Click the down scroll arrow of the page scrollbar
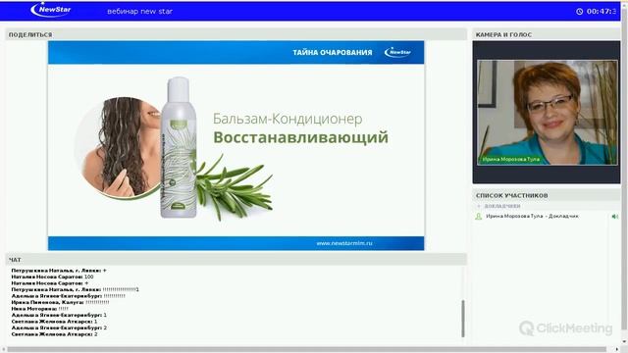Image resolution: width=628 pixels, height=353 pixels. point(625,342)
